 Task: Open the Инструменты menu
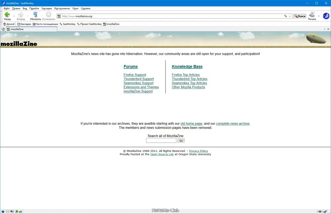62,9
